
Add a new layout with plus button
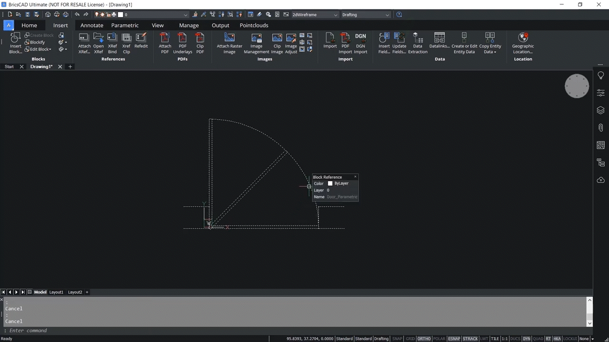[87, 292]
